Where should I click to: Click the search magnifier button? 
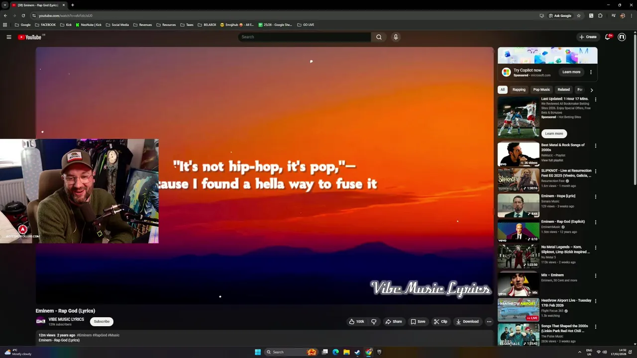pos(379,37)
